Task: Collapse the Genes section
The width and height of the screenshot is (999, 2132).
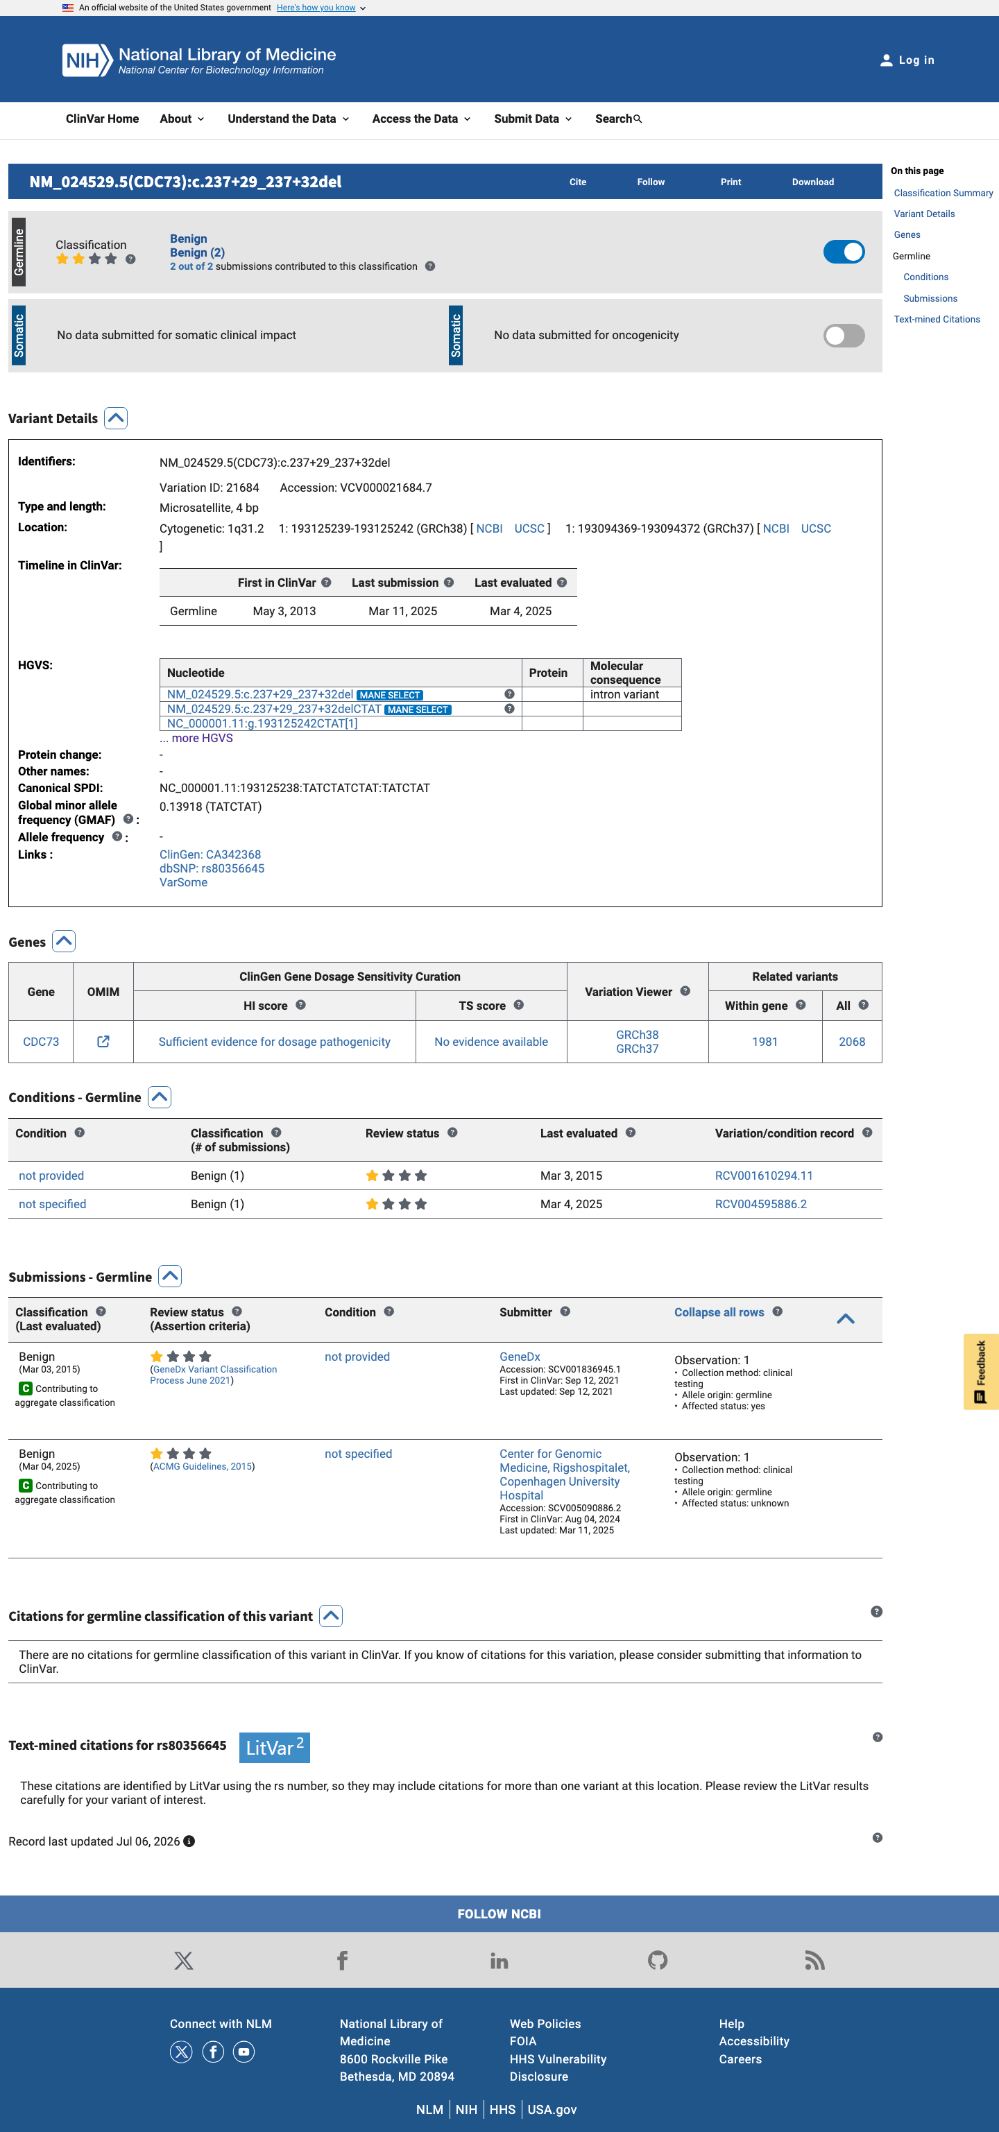Action: point(64,942)
